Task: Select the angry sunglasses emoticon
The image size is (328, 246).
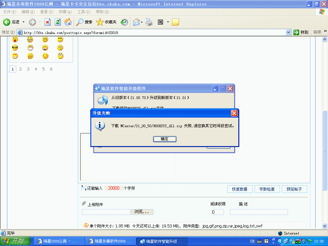Action: tap(15, 48)
